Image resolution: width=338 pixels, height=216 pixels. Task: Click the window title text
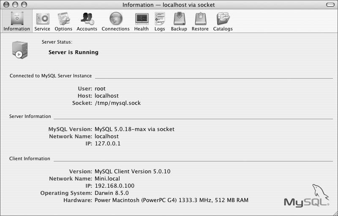pyautogui.click(x=169, y=5)
